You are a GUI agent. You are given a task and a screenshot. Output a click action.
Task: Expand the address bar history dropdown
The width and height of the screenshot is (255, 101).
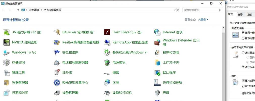click(x=175, y=10)
